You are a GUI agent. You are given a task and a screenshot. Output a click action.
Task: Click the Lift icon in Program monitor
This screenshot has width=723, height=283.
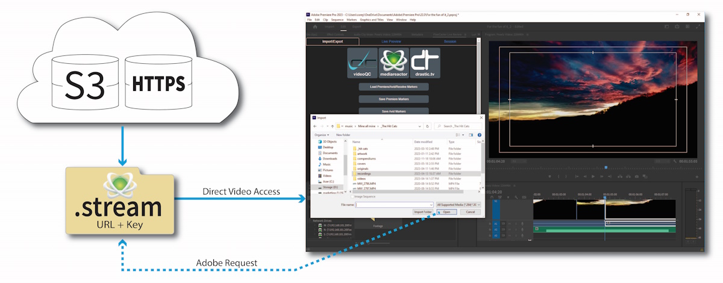(620, 176)
